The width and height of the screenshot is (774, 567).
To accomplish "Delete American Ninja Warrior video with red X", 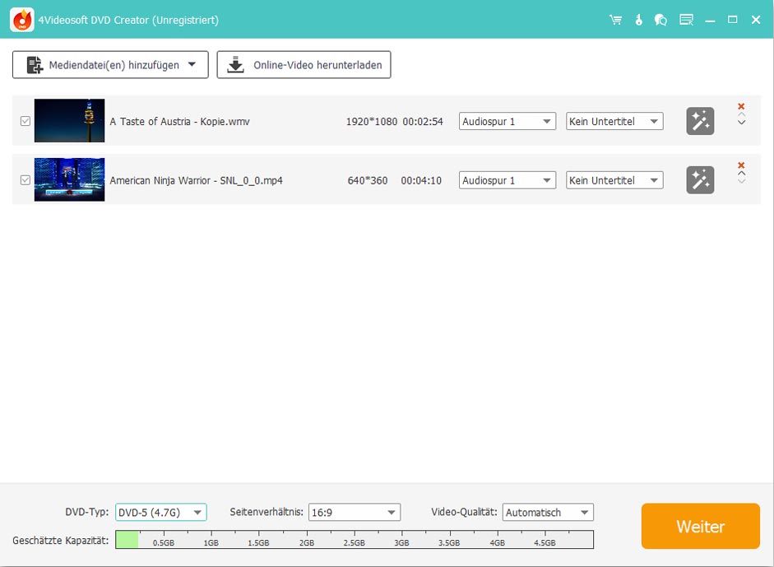I will [741, 165].
